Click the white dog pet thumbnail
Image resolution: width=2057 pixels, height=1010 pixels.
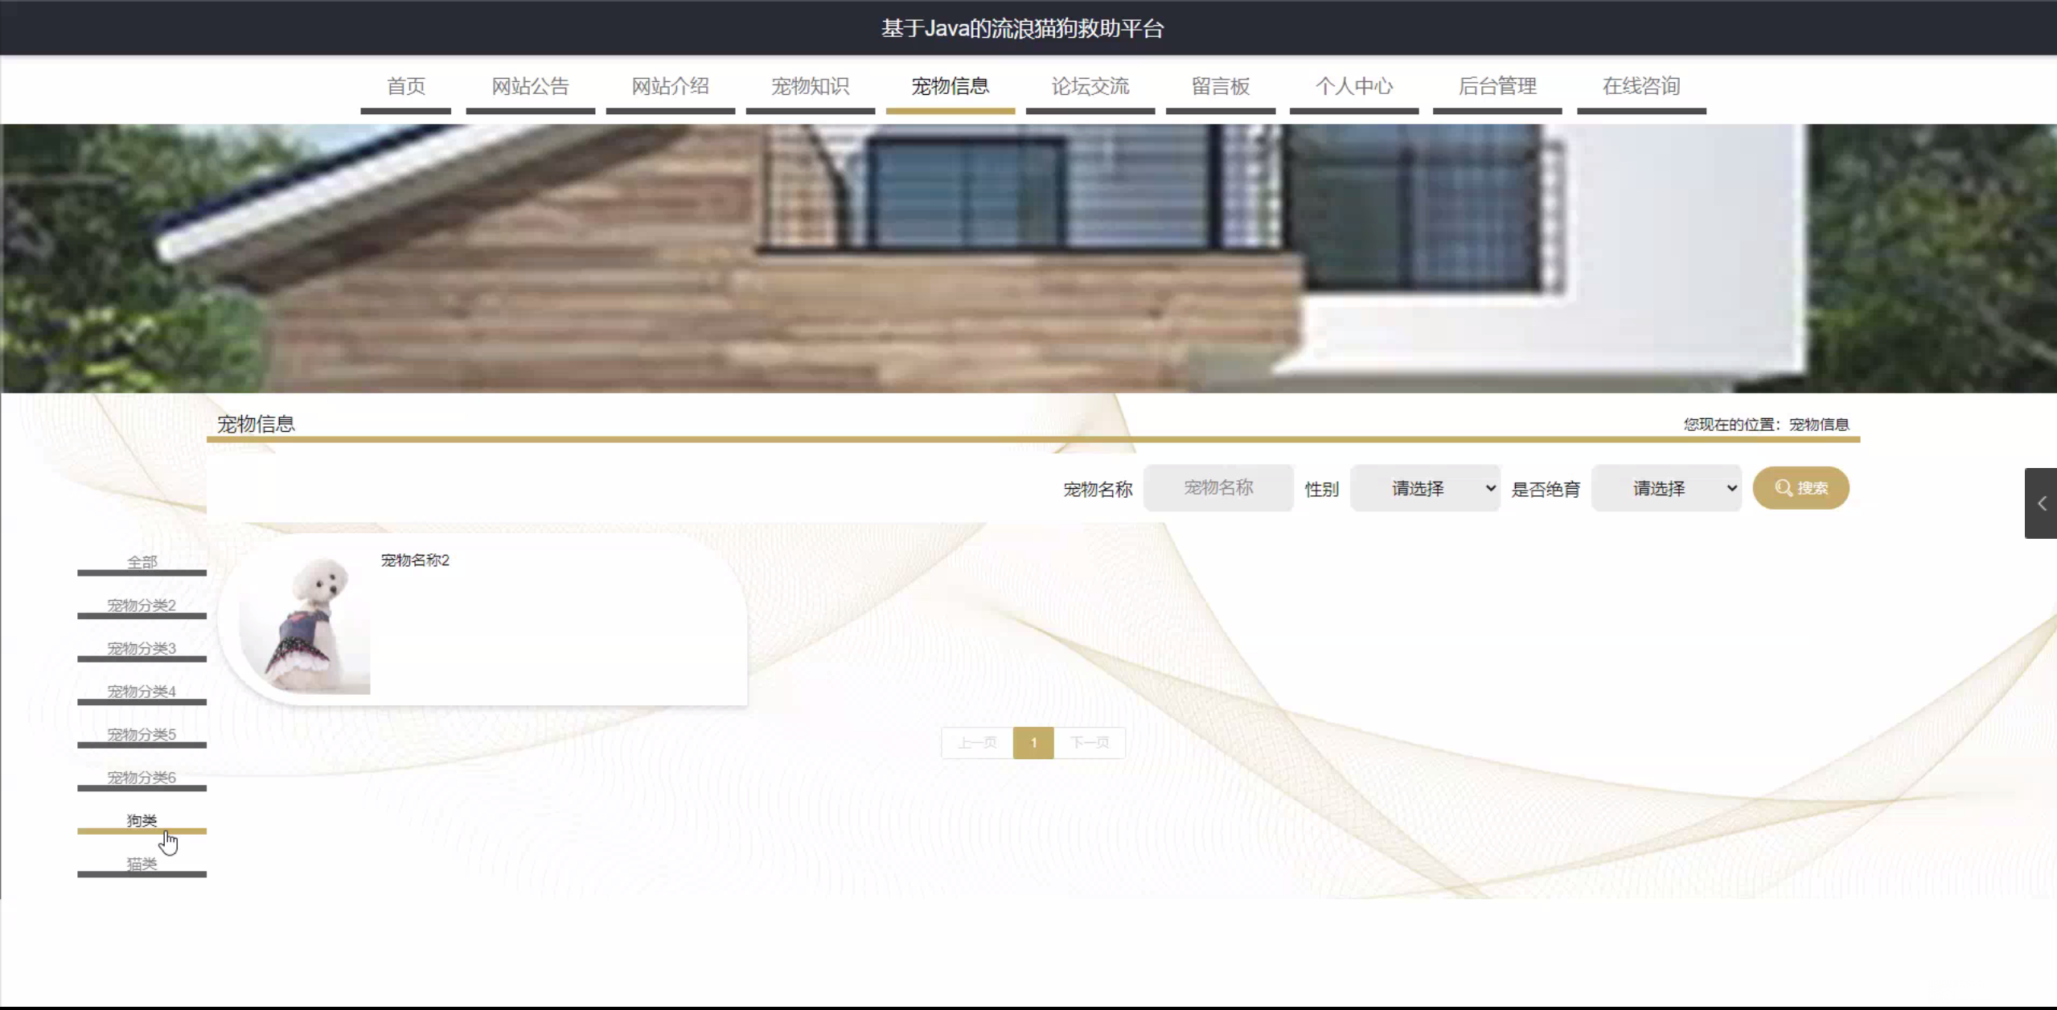(x=306, y=625)
